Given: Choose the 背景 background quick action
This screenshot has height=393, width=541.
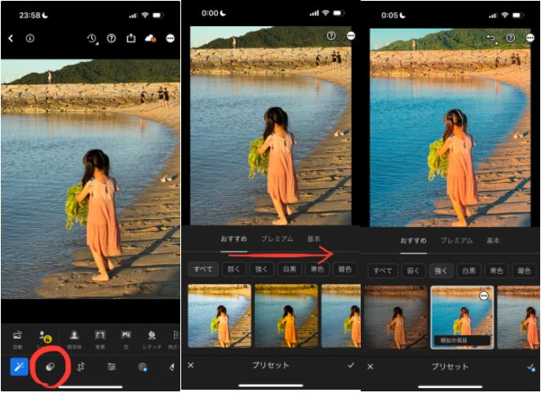Looking at the screenshot, I should [100, 339].
